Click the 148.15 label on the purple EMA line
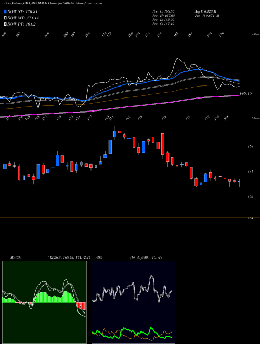 tap(245, 93)
